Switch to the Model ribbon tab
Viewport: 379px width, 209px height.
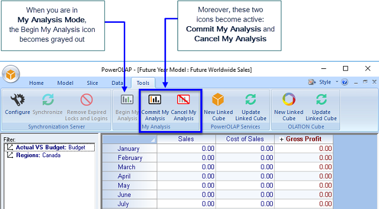pos(65,83)
